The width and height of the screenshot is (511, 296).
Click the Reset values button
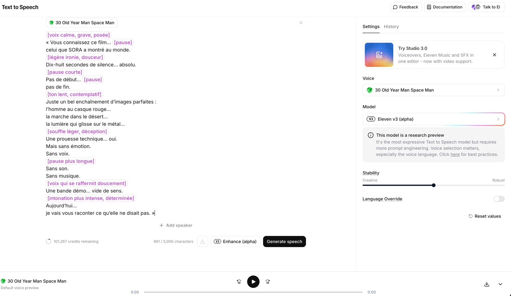click(485, 216)
